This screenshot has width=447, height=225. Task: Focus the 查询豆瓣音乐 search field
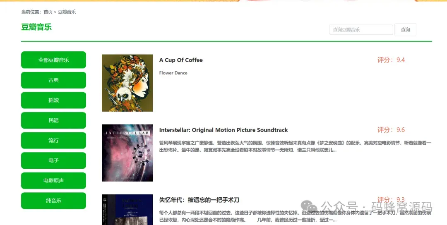pyautogui.click(x=361, y=30)
